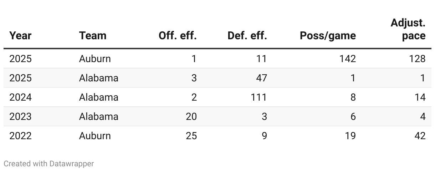
Task: Select the 2024 Alabama team cell
Action: tap(99, 97)
